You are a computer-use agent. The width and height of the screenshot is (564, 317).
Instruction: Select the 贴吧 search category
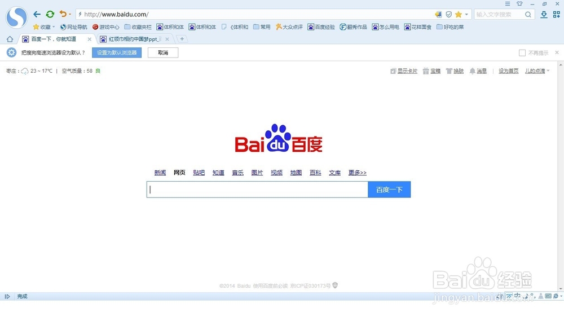199,173
